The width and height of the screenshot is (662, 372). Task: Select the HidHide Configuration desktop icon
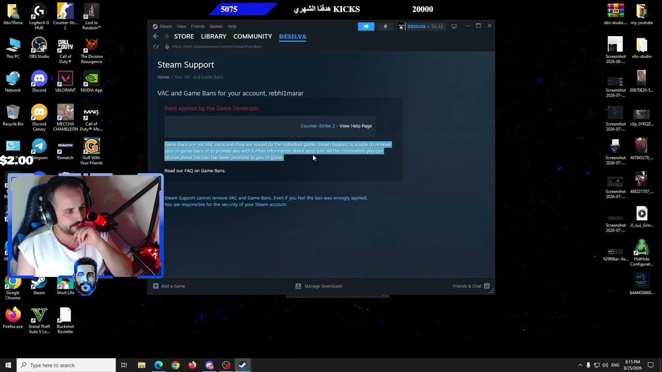[642, 253]
